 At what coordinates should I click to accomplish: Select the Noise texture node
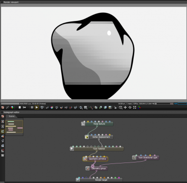pos(97,124)
